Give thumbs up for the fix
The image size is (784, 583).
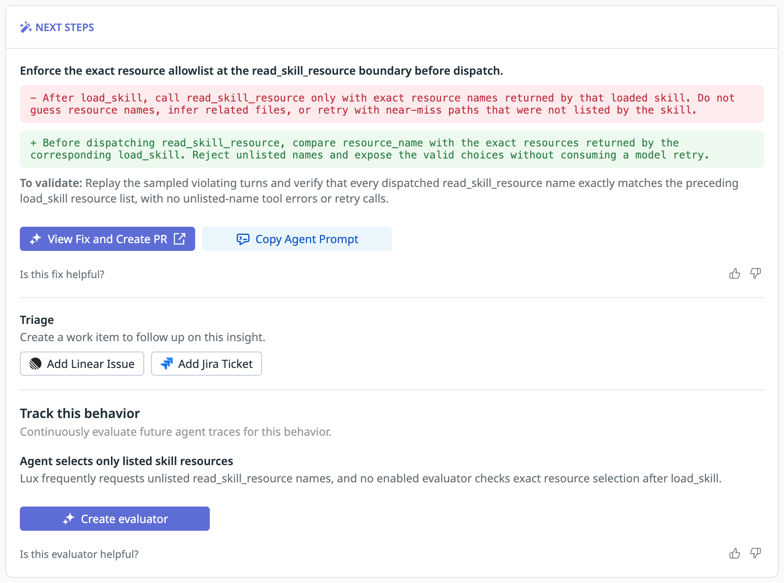pos(734,274)
